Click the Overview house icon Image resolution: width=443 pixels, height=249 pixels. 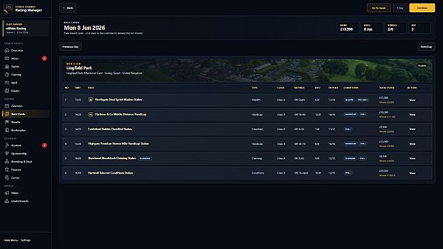pyautogui.click(x=7, y=50)
